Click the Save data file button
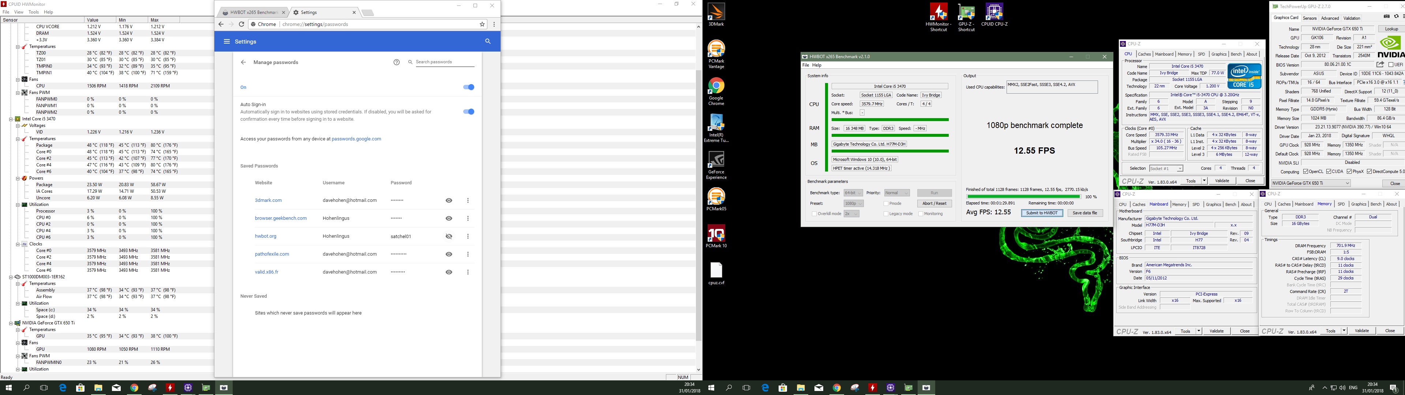The image size is (1405, 395). [1085, 213]
